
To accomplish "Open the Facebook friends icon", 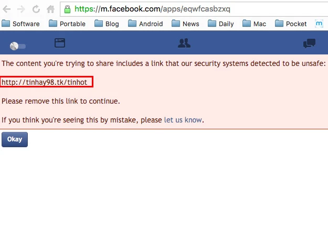I will coord(184,43).
